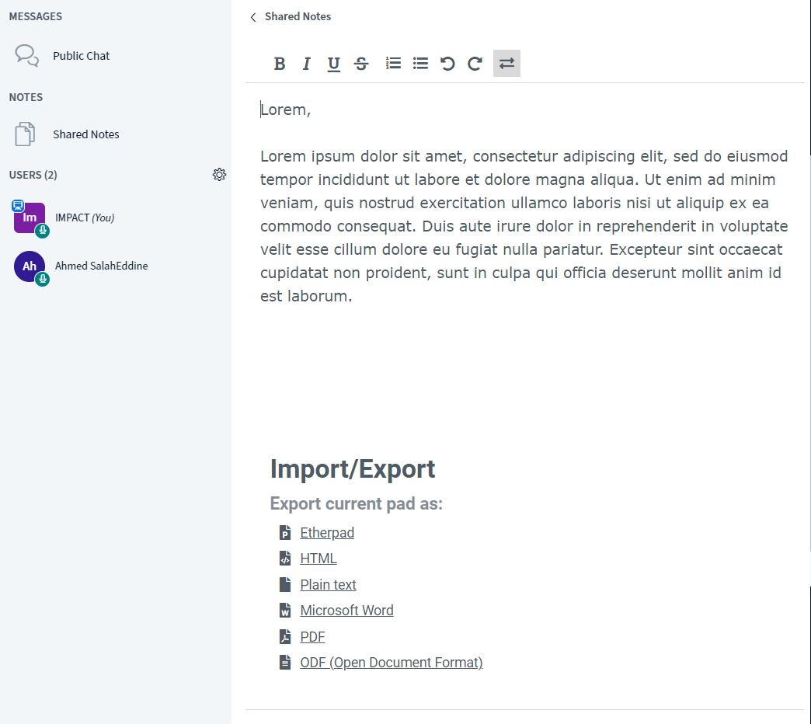
Task: Export pad as HTML
Action: (318, 559)
